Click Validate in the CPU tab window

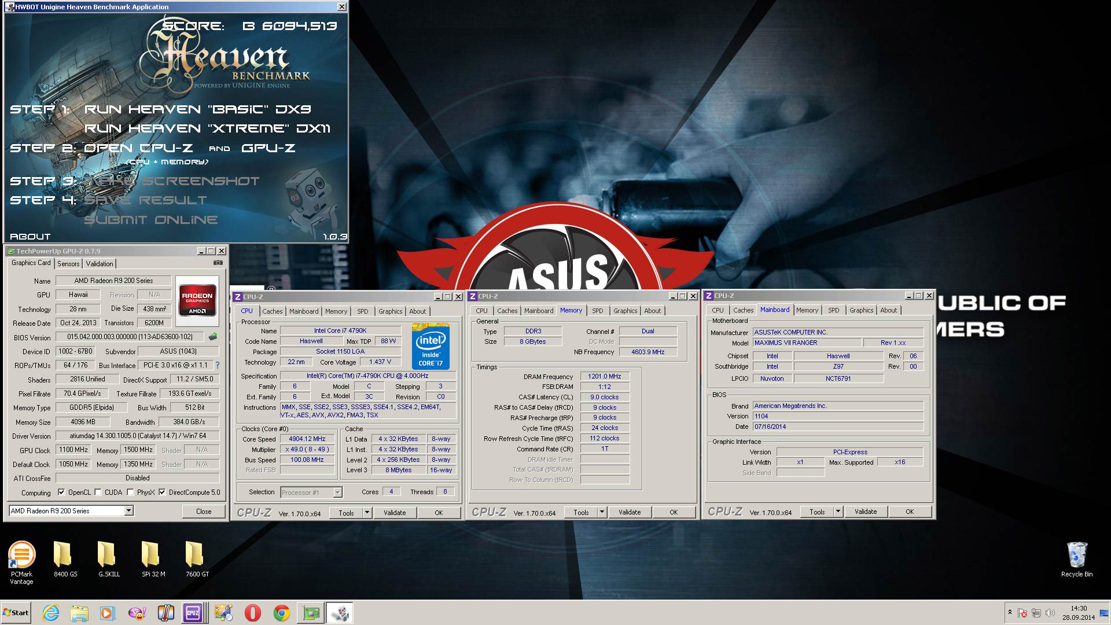click(x=395, y=513)
